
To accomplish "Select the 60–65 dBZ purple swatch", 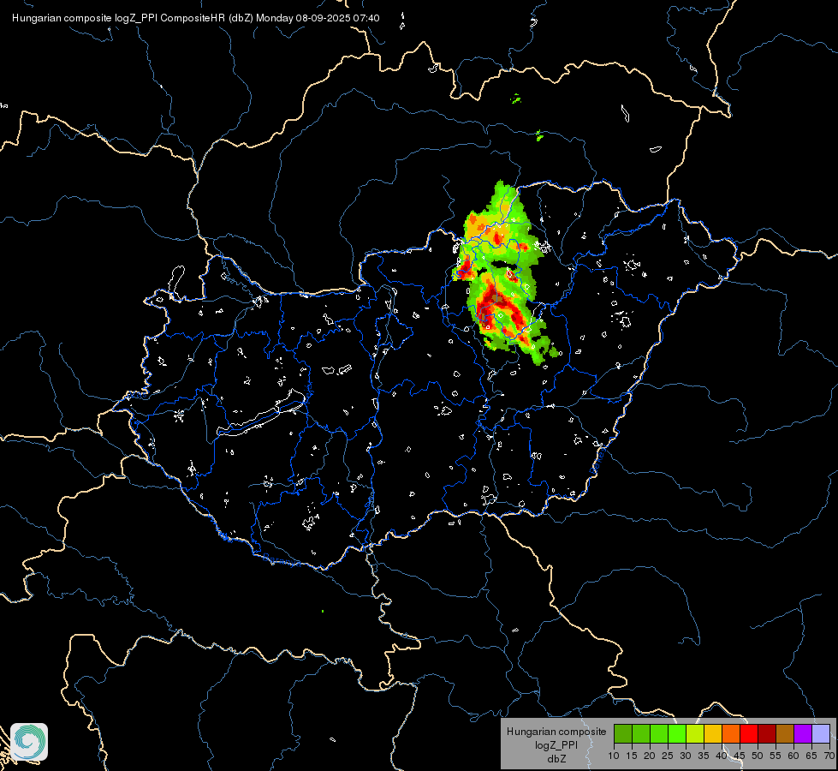I will (803, 733).
